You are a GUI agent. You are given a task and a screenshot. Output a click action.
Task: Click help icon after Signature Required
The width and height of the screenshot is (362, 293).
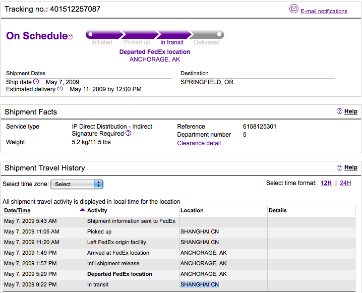(129, 133)
